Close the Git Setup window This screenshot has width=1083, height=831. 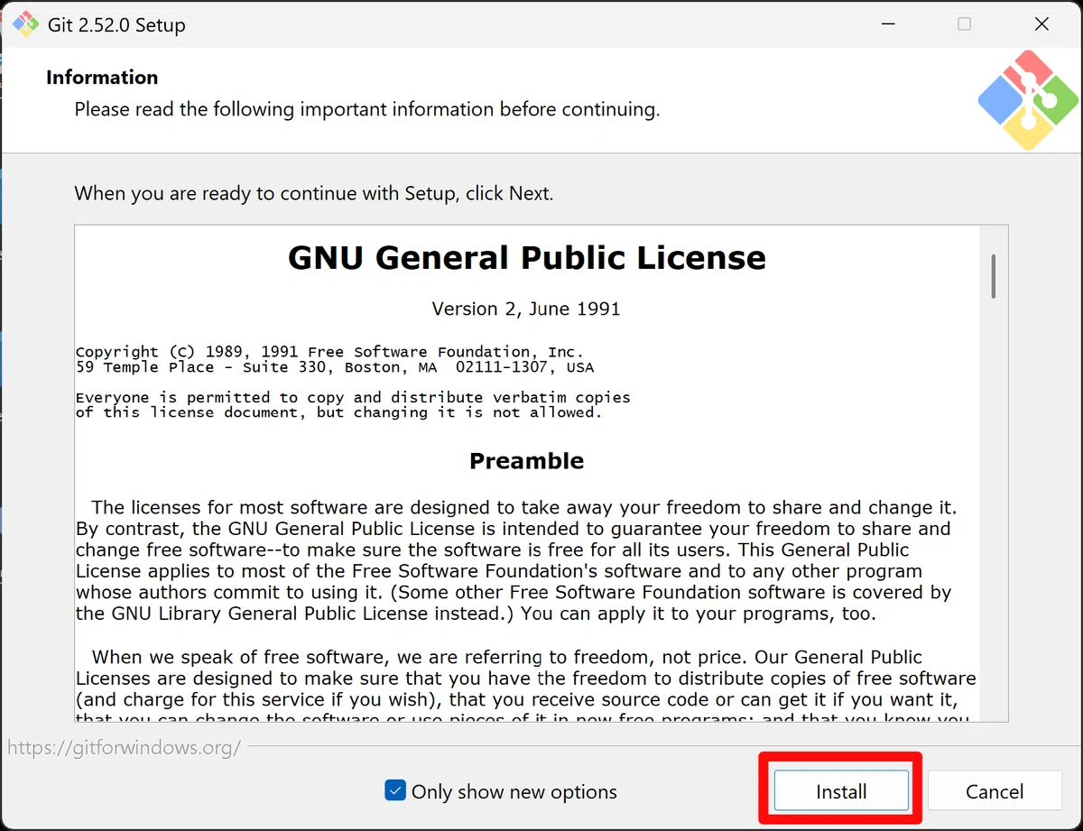click(1042, 24)
